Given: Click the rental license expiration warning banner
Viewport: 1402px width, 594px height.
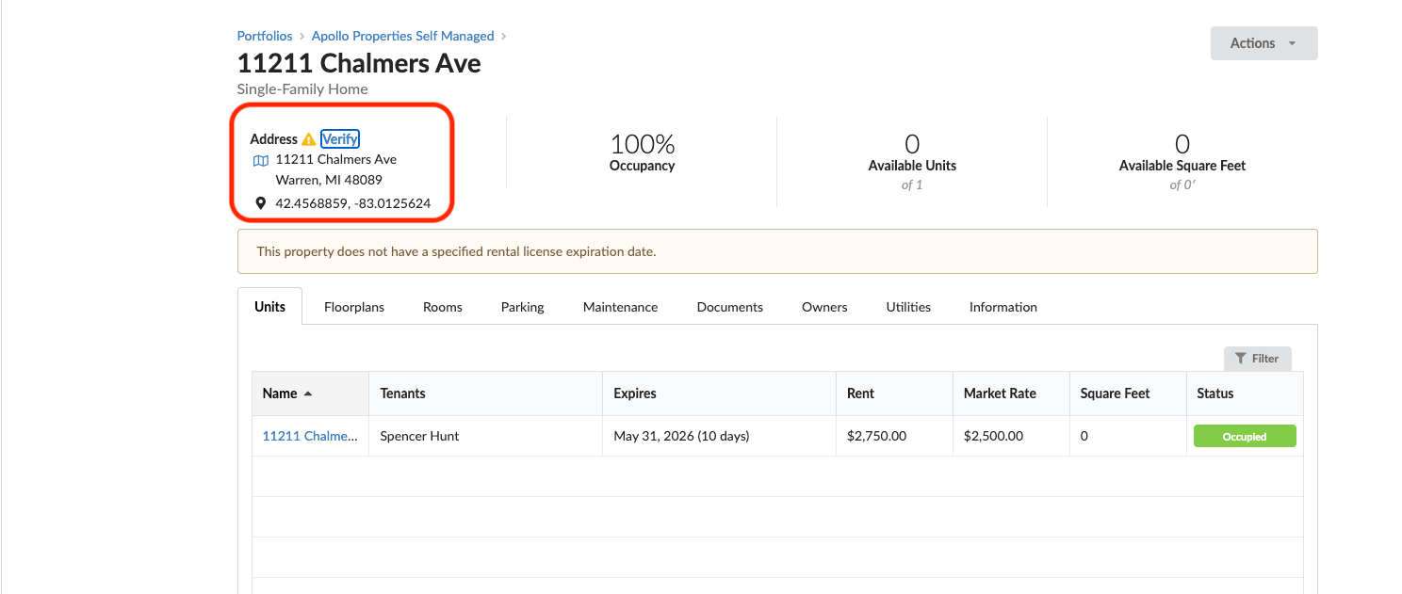Looking at the screenshot, I should point(777,251).
